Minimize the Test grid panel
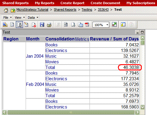The height and width of the screenshot is (115, 157). click(138, 32)
